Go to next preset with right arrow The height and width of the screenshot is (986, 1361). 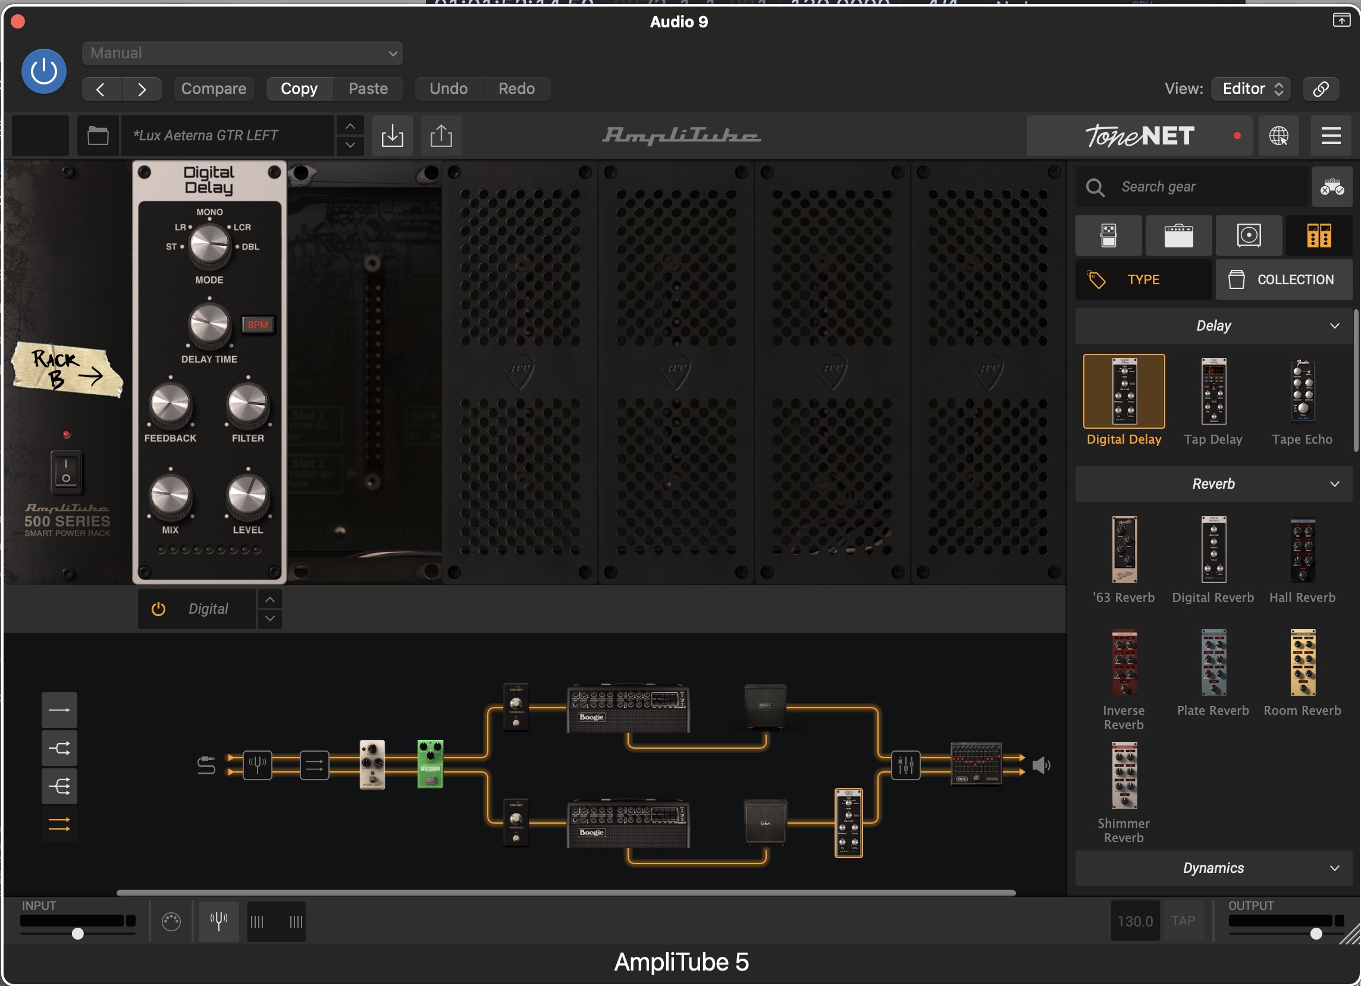point(142,89)
